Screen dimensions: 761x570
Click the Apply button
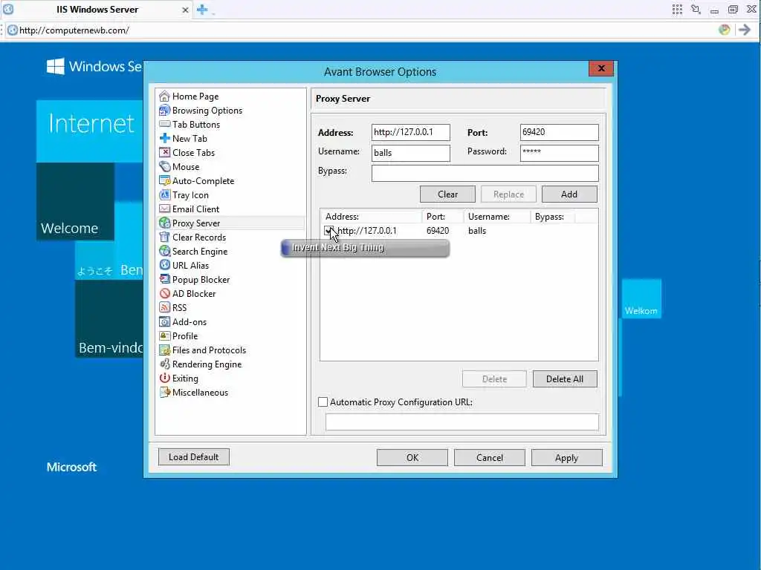pos(566,457)
